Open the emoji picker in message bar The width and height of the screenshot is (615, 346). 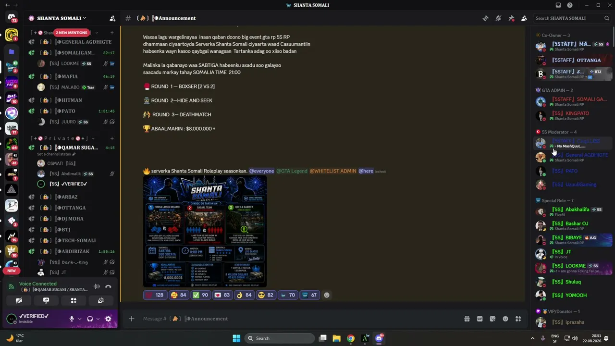505,319
